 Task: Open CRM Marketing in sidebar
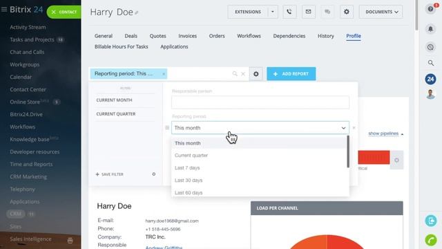click(28, 177)
